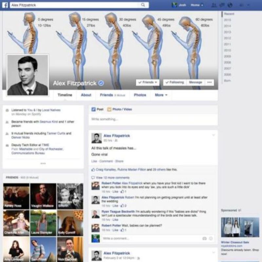This screenshot has height=262, width=262.
Task: Click the emoji icon in comment box
Action: click(x=211, y=239)
